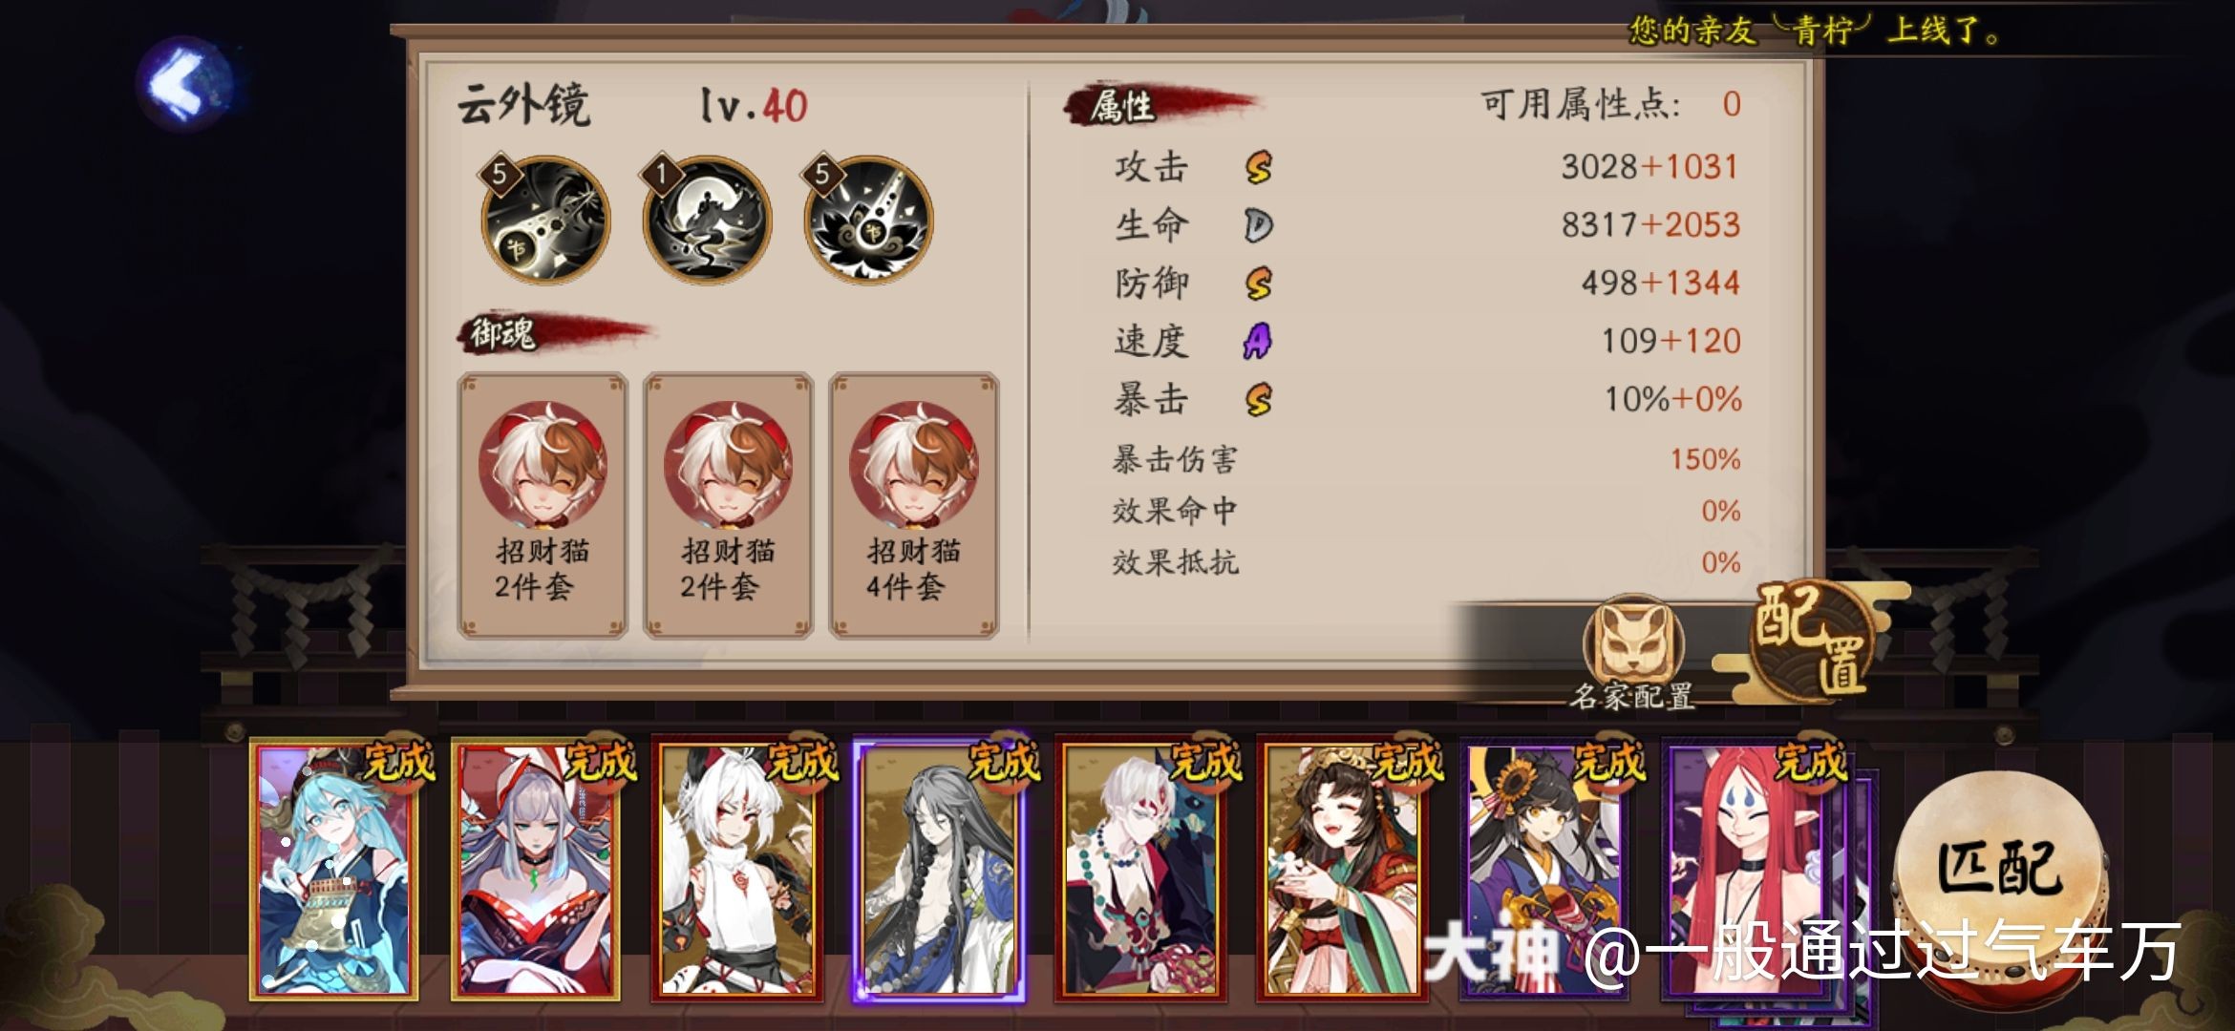Tap the 匹配 drum match button
Image resolution: width=2235 pixels, height=1031 pixels.
coord(1998,869)
